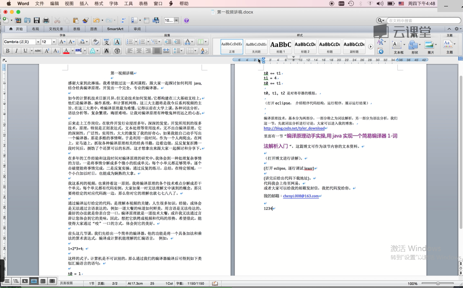Click the Paste clipboard icon
The image size is (463, 288).
76,20
